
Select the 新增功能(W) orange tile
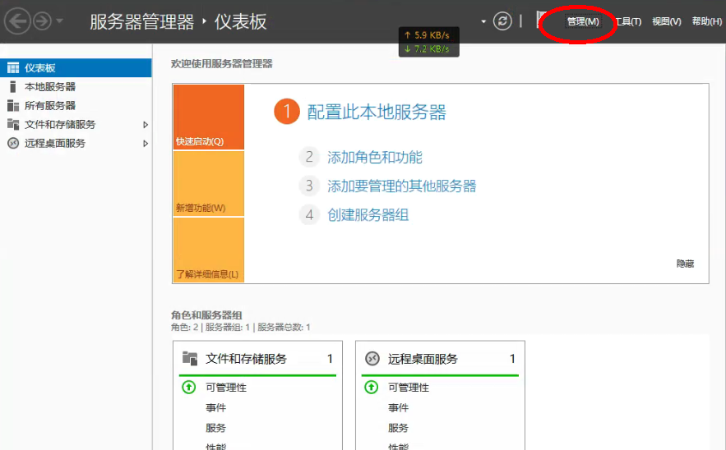[208, 184]
